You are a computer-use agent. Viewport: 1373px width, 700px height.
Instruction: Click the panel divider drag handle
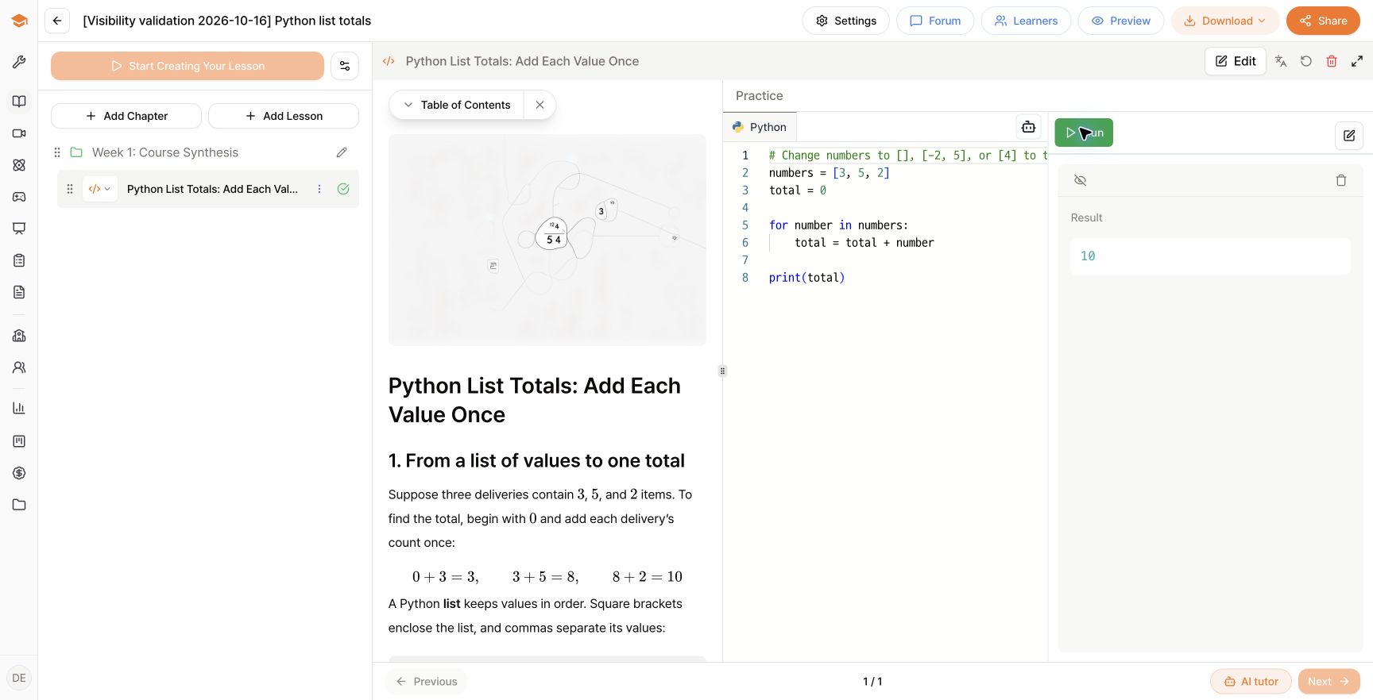click(722, 371)
